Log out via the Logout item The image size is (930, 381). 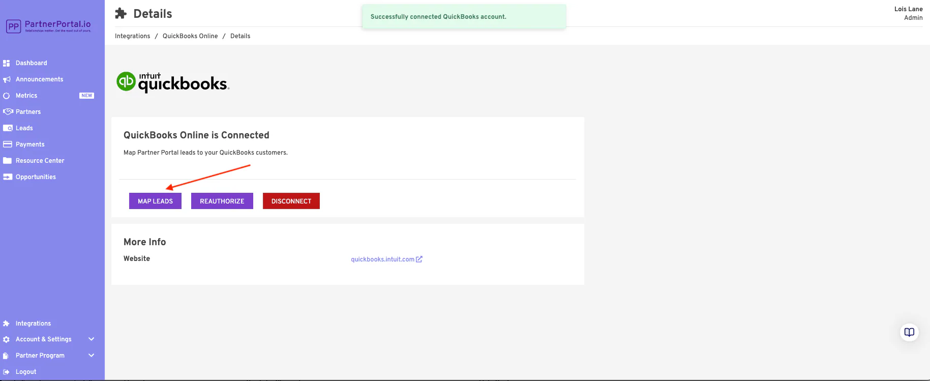[x=26, y=372]
